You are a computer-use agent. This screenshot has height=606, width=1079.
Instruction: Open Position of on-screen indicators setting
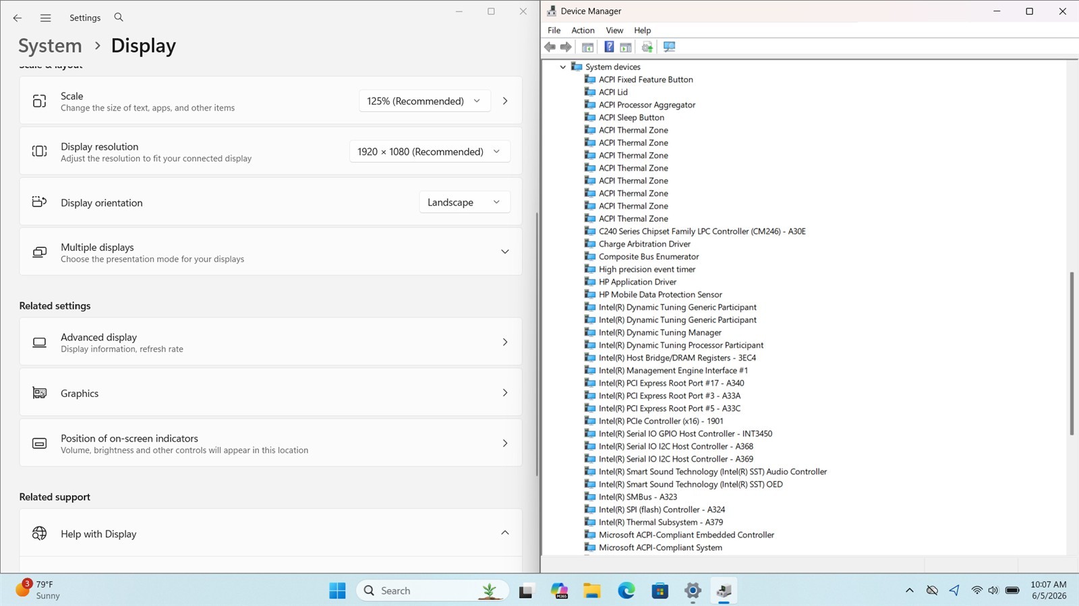point(270,444)
